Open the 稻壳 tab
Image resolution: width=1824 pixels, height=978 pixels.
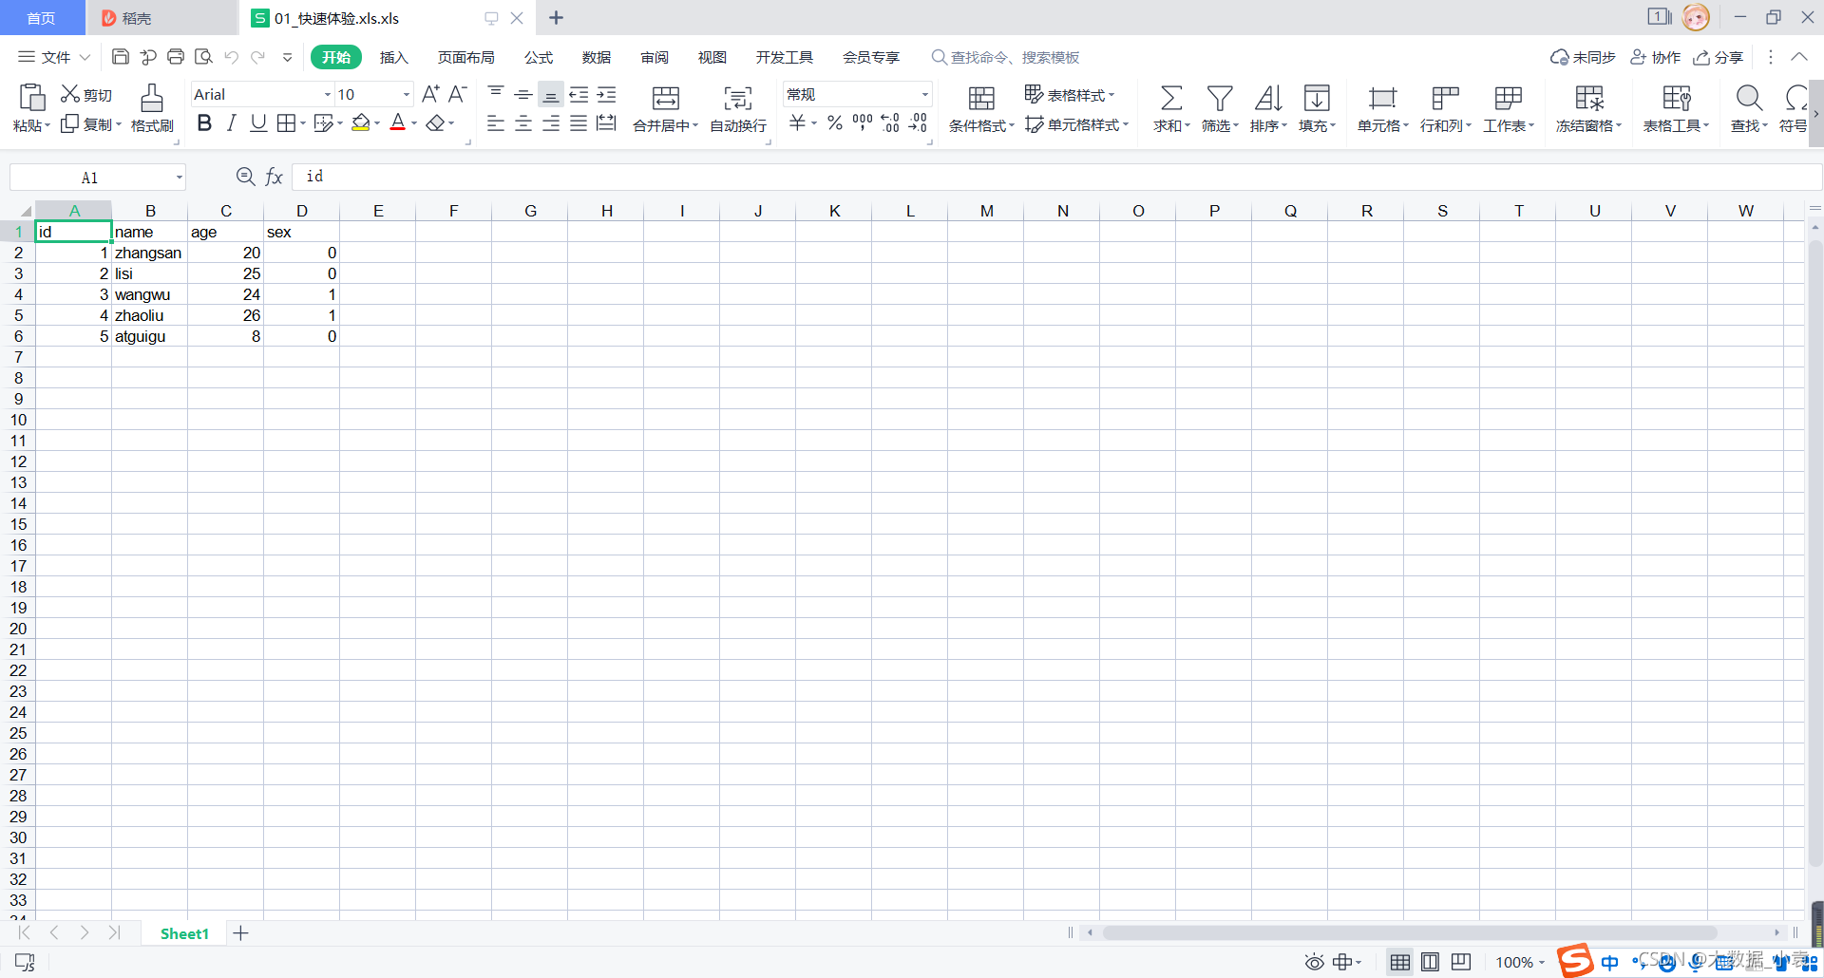161,18
